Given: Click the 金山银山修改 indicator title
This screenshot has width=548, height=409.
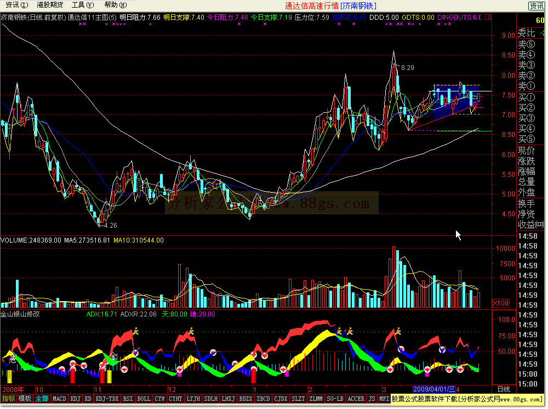Looking at the screenshot, I should click(20, 314).
